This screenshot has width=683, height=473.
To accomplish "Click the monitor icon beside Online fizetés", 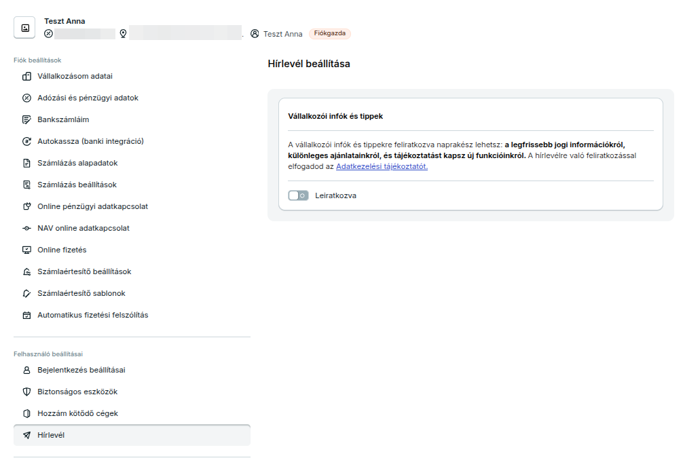I will (27, 250).
